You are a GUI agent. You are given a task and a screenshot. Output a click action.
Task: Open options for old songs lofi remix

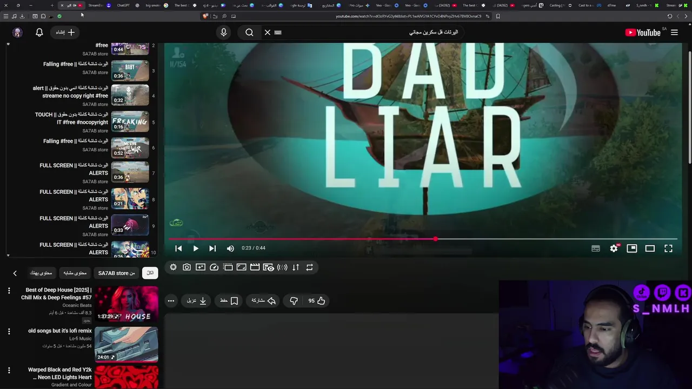coord(9,331)
